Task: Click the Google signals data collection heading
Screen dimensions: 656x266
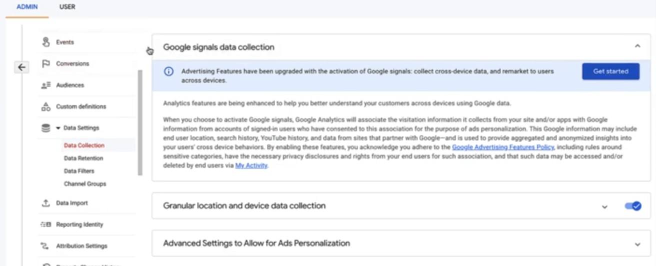Action: [218, 47]
